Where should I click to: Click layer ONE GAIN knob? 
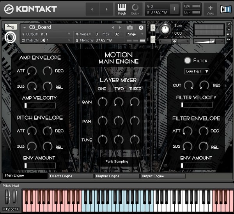(x=103, y=102)
